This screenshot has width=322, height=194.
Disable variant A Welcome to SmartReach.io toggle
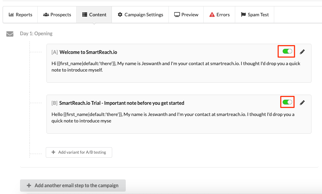[287, 51]
